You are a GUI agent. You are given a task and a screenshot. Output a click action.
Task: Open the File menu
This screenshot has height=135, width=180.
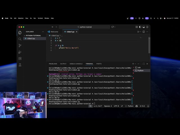pos(11,18)
